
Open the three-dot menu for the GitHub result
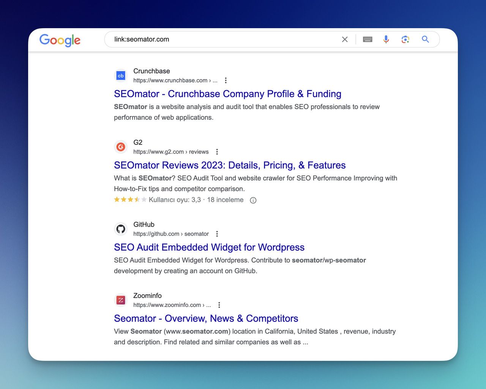(x=217, y=233)
